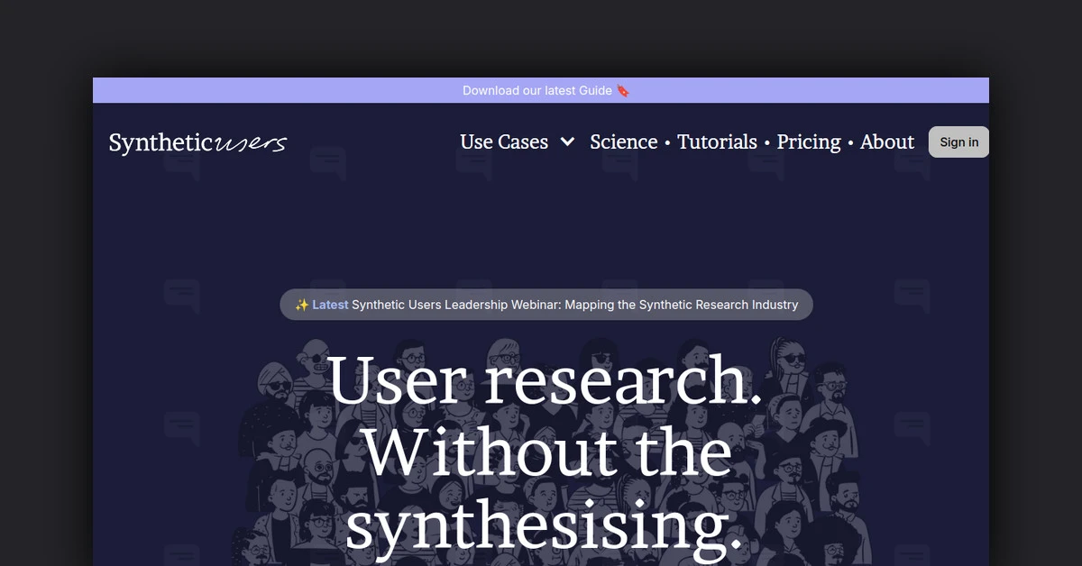Viewport: 1082px width, 566px height.
Task: Expand the Use Cases chevron dropdown
Action: [x=567, y=141]
